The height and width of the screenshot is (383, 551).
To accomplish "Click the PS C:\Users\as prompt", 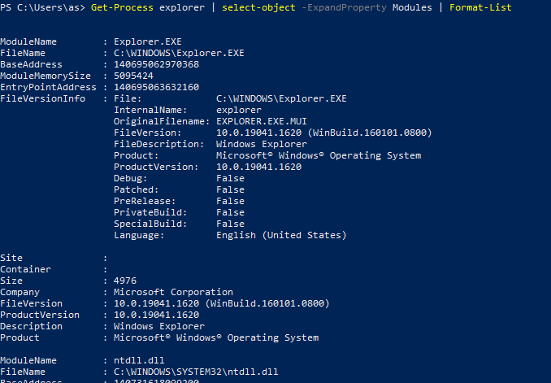I will [x=42, y=7].
